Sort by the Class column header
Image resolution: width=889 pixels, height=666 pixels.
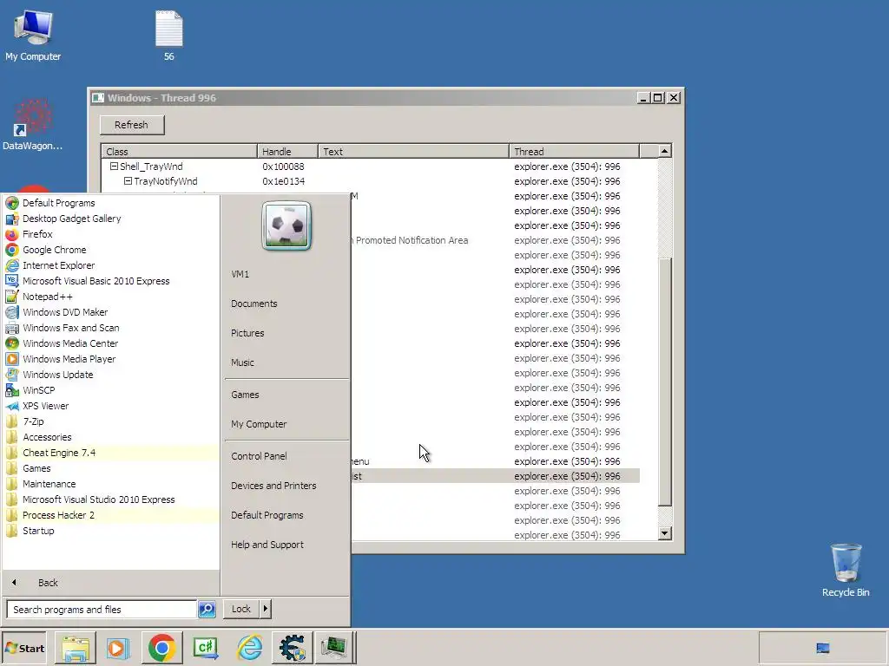pos(179,151)
